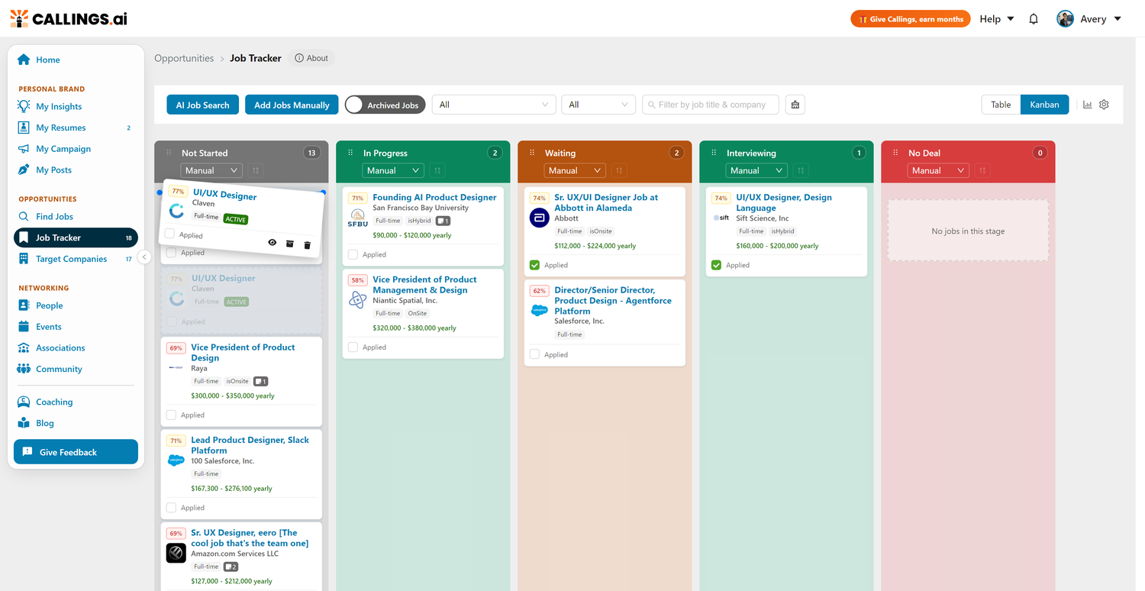The height and width of the screenshot is (591, 1145).
Task: Check Applied on Founding AI Product Designer card
Action: (x=353, y=254)
